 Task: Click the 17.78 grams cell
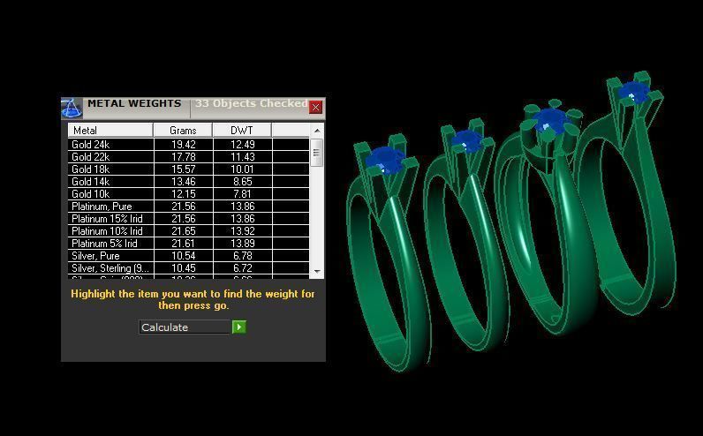184,157
